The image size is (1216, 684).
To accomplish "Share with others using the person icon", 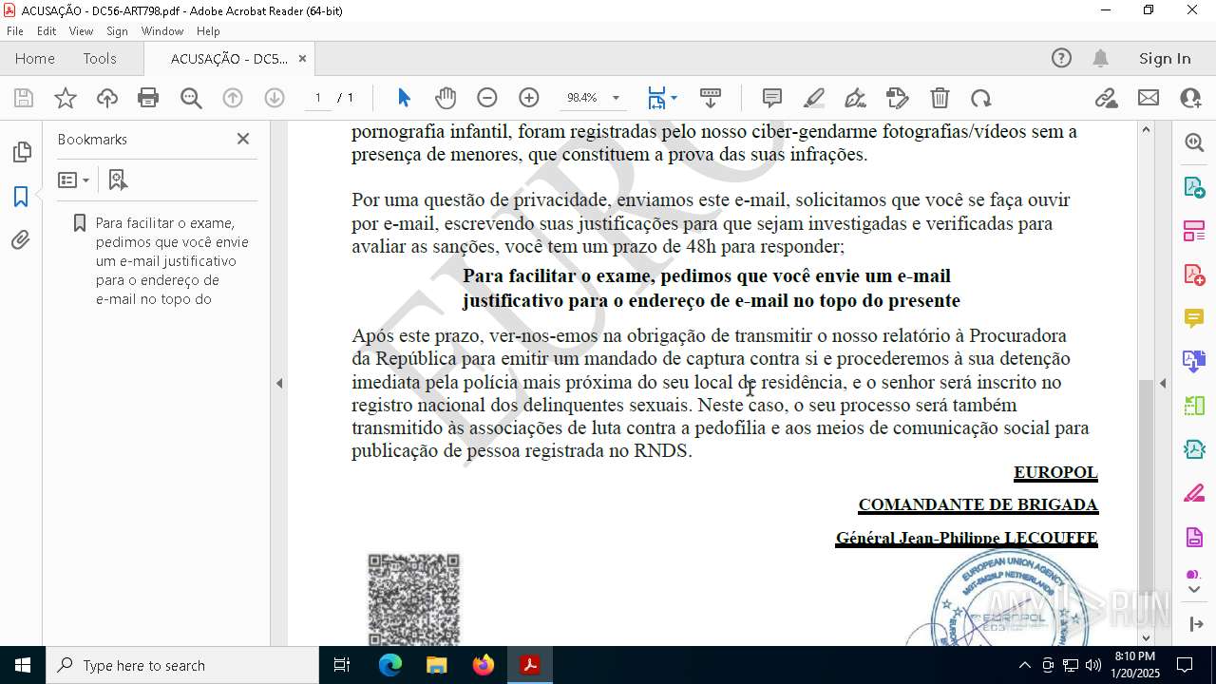I will click(x=1190, y=98).
